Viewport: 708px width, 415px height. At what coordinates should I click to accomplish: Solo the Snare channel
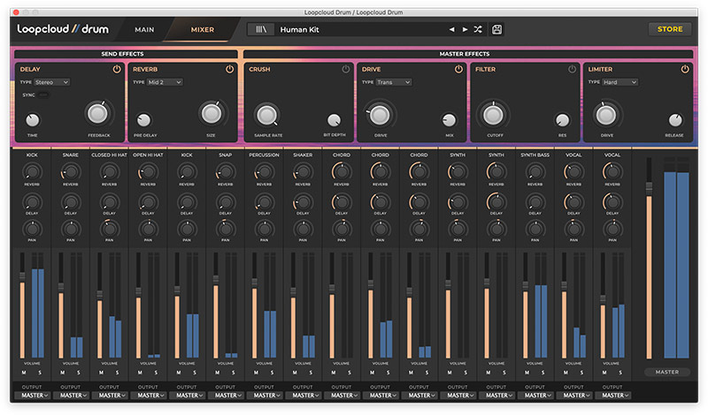point(78,373)
